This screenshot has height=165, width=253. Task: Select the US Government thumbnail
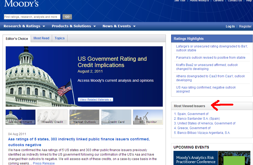20,117
